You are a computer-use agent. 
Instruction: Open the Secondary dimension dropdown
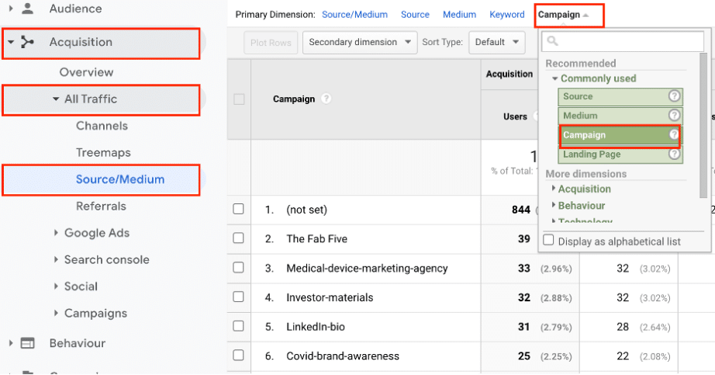click(360, 42)
